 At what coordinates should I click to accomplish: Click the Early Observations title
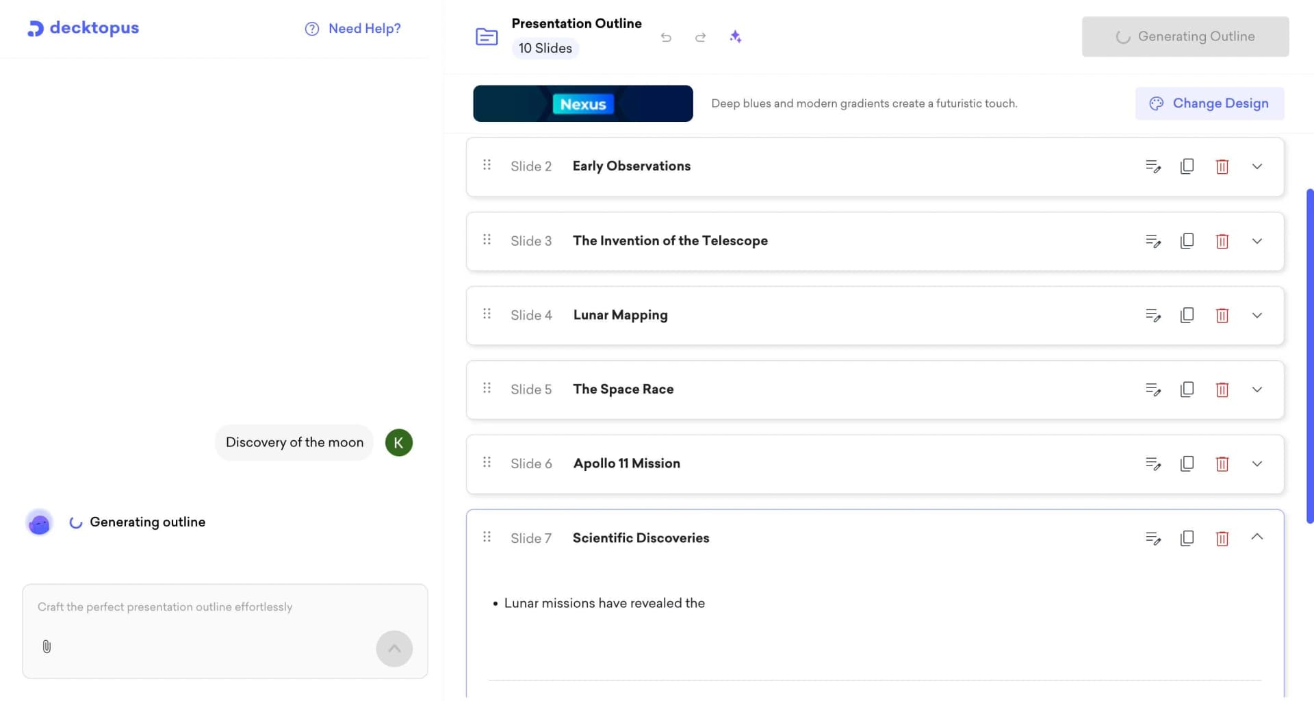(631, 166)
